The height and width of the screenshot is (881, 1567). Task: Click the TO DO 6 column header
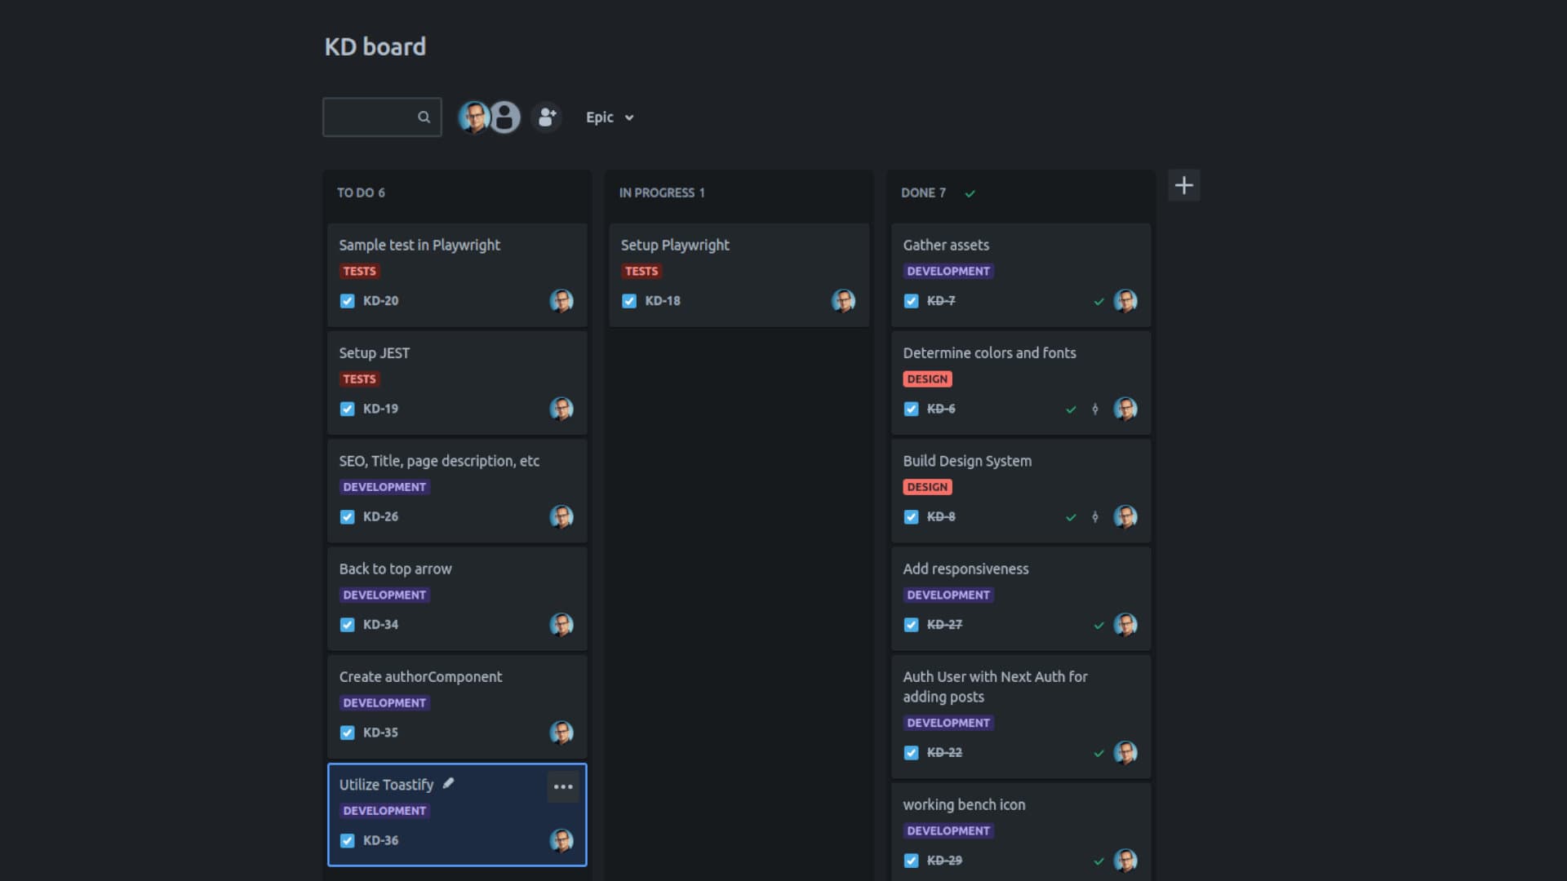[x=361, y=193]
